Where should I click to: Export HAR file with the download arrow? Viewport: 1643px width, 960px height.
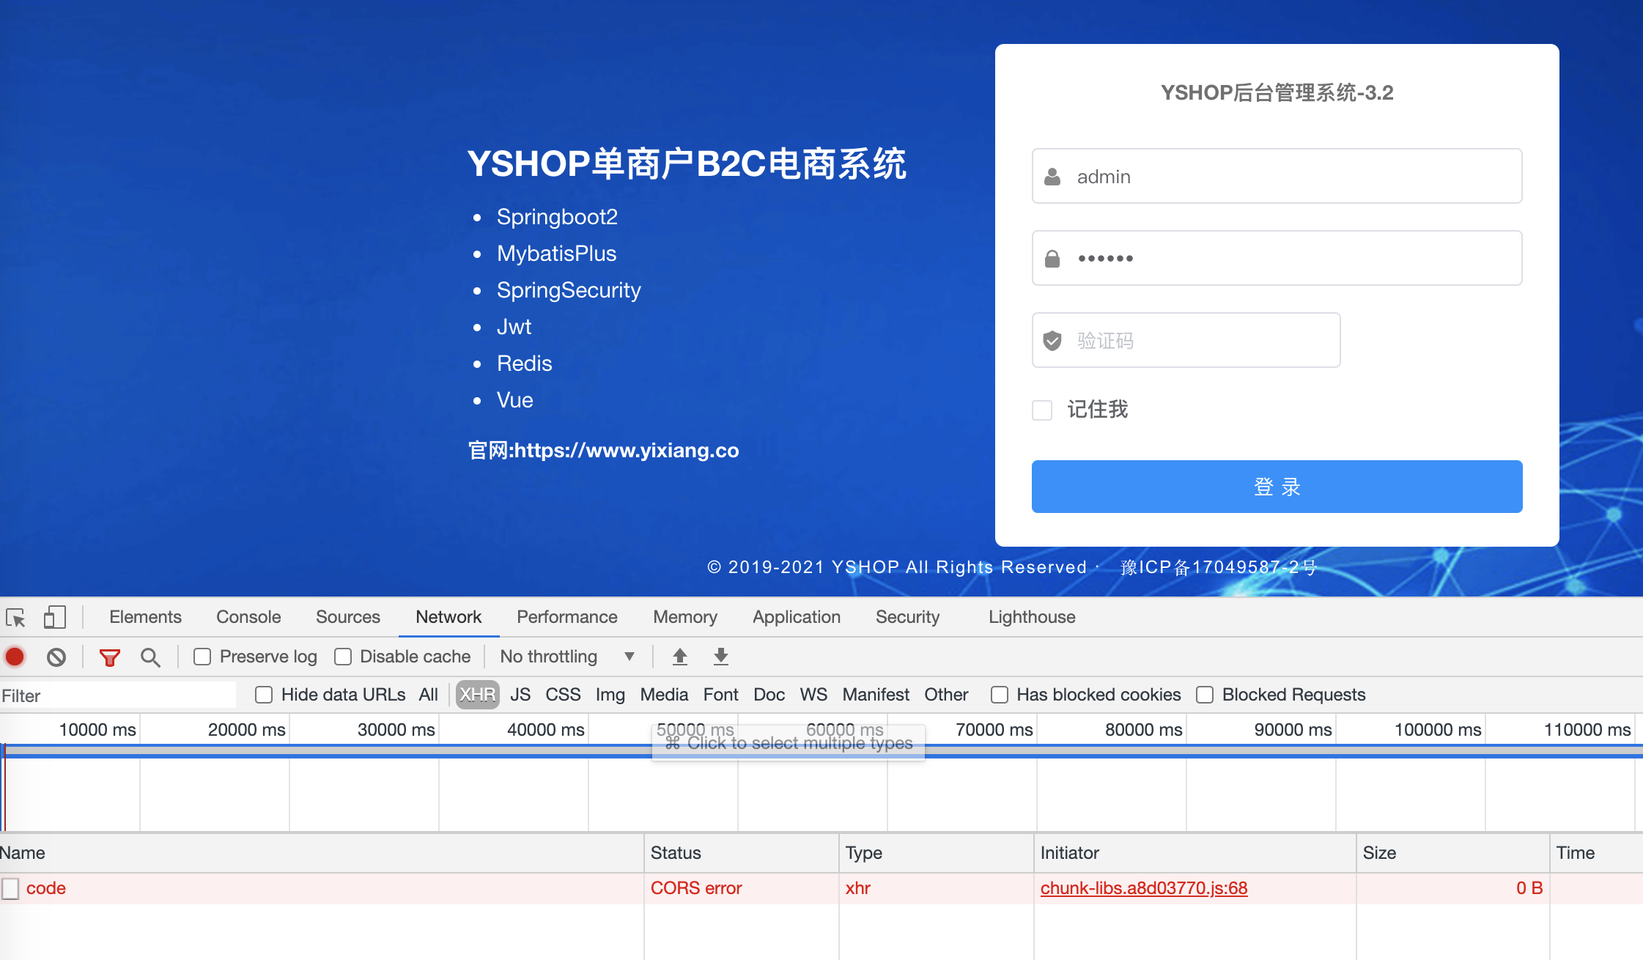tap(721, 657)
